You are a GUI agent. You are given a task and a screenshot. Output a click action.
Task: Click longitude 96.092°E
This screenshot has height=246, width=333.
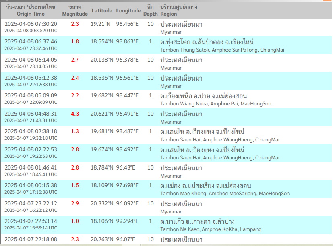point(127,203)
